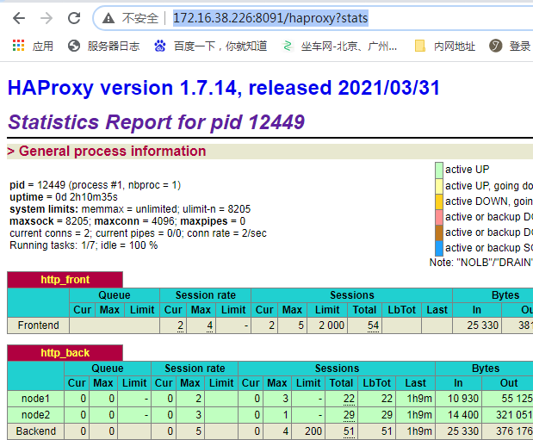533x440 pixels.
Task: Click the Note NOLB/DRAIN legend text
Action: [481, 263]
